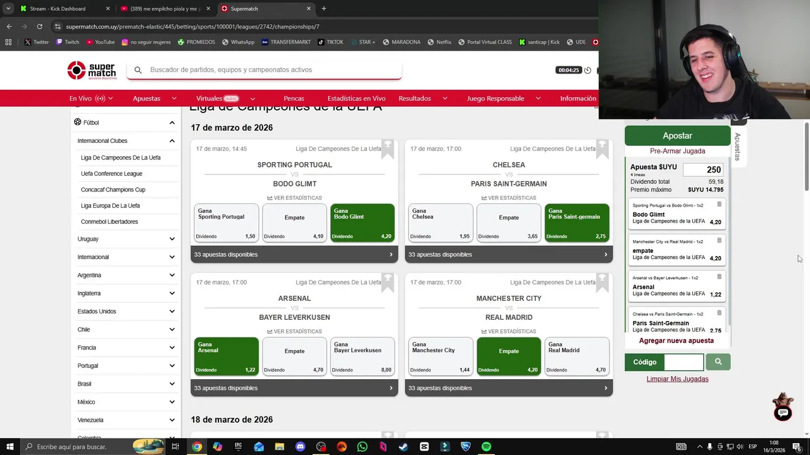Click the favorite ribbon on Manchester City card
Screen dimensions: 810x455
point(602,282)
